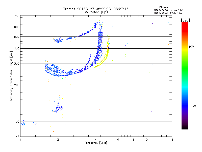Click the y-axis '600' tick label
The width and height of the screenshot is (202, 152).
tap(17, 27)
